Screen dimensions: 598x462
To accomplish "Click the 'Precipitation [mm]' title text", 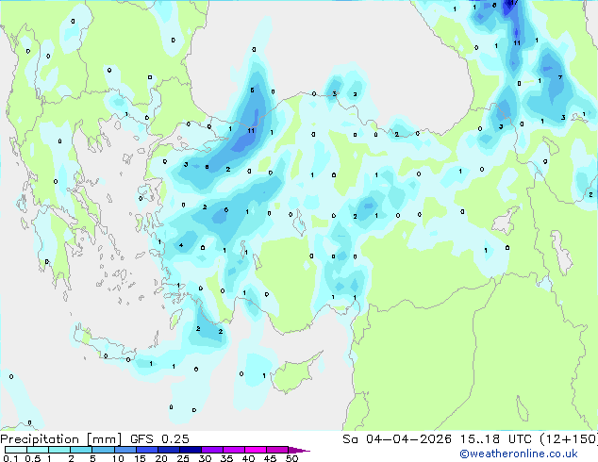I will click(61, 439).
